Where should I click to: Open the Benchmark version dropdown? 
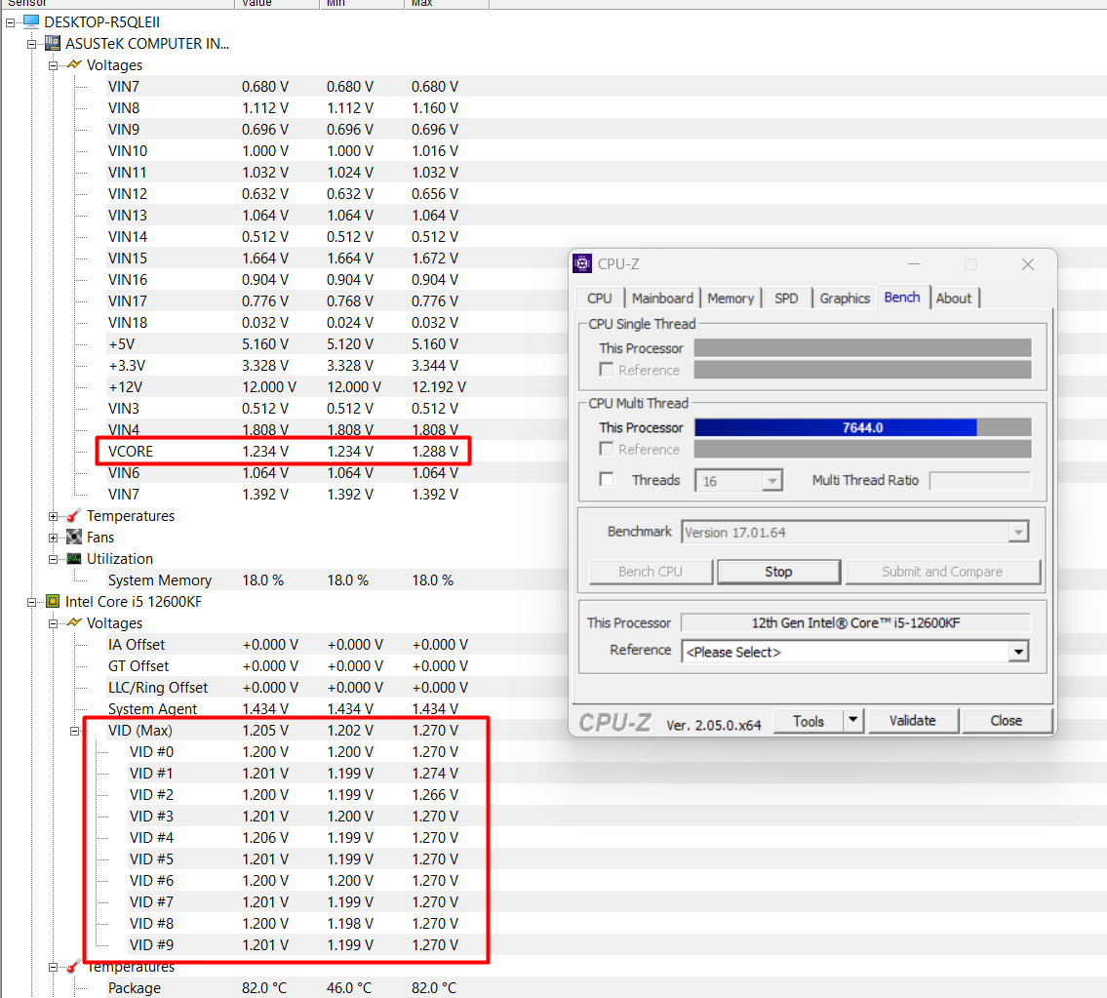(x=1017, y=532)
